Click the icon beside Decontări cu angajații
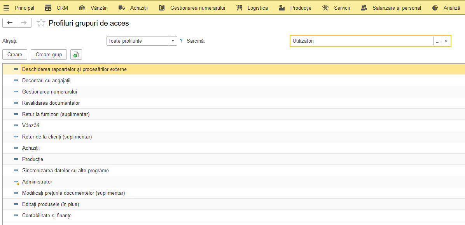Image resolution: width=465 pixels, height=225 pixels. [x=16, y=81]
